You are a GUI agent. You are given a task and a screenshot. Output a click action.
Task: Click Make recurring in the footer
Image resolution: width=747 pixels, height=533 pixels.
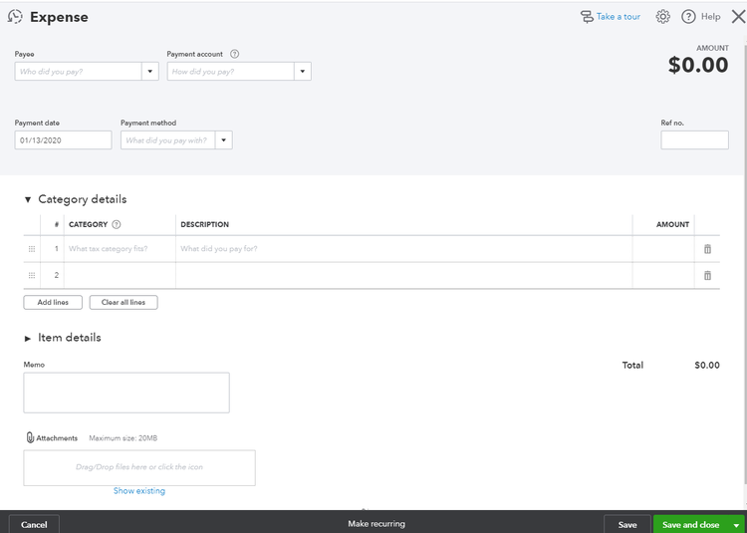click(x=376, y=524)
